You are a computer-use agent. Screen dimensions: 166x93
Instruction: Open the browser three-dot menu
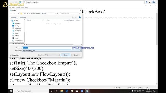[156, 2]
